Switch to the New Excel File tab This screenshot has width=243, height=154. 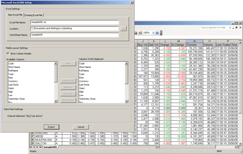tap(15, 15)
